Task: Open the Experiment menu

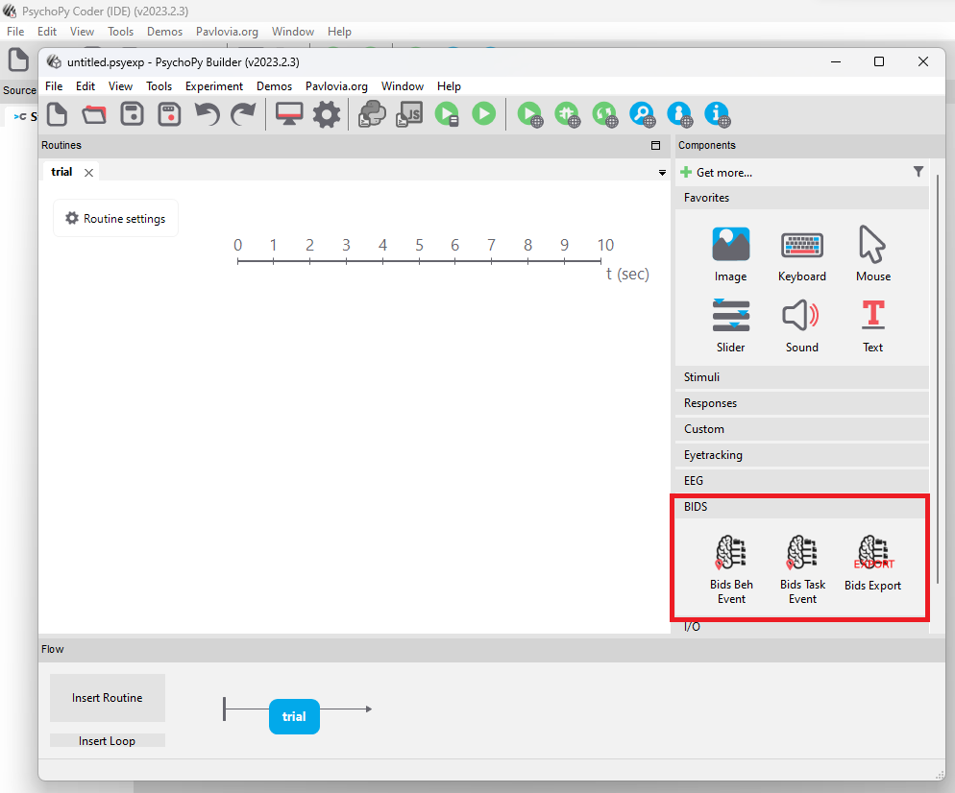Action: 214,85
